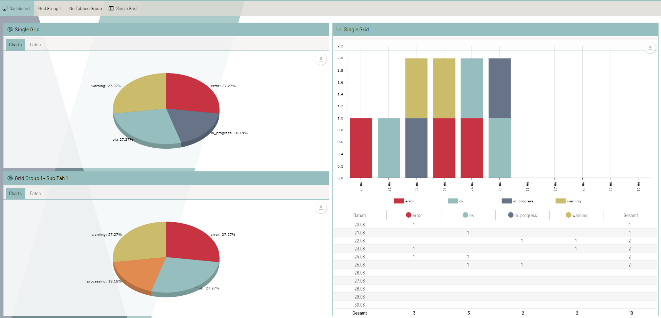Switch to the No Tabbed Group tab
Screen dimensions: 661x318
click(x=85, y=8)
